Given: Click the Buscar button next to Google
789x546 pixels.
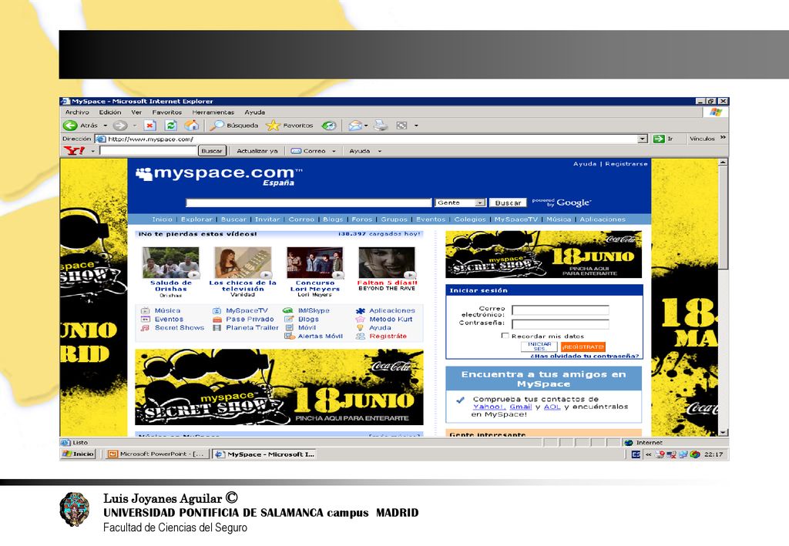Looking at the screenshot, I should 508,203.
